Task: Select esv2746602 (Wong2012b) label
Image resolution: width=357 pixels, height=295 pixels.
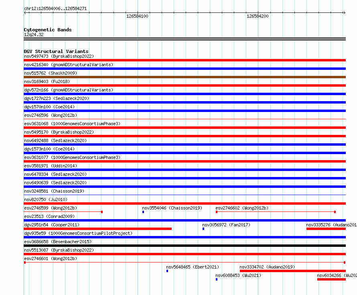Action: (242, 208)
